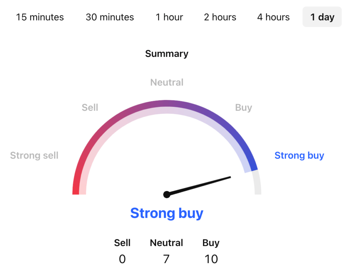Click the gray Sell label beside the gauge arc
Viewport: 348px width, 273px height.
(x=90, y=108)
